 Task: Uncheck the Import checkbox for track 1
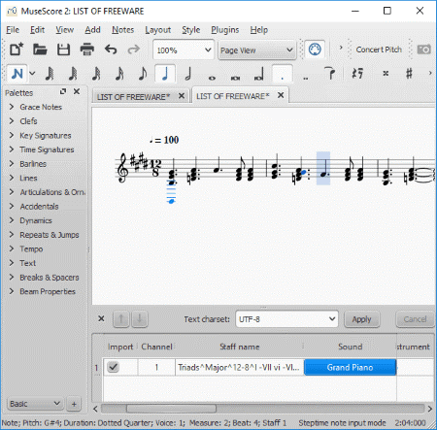(114, 367)
